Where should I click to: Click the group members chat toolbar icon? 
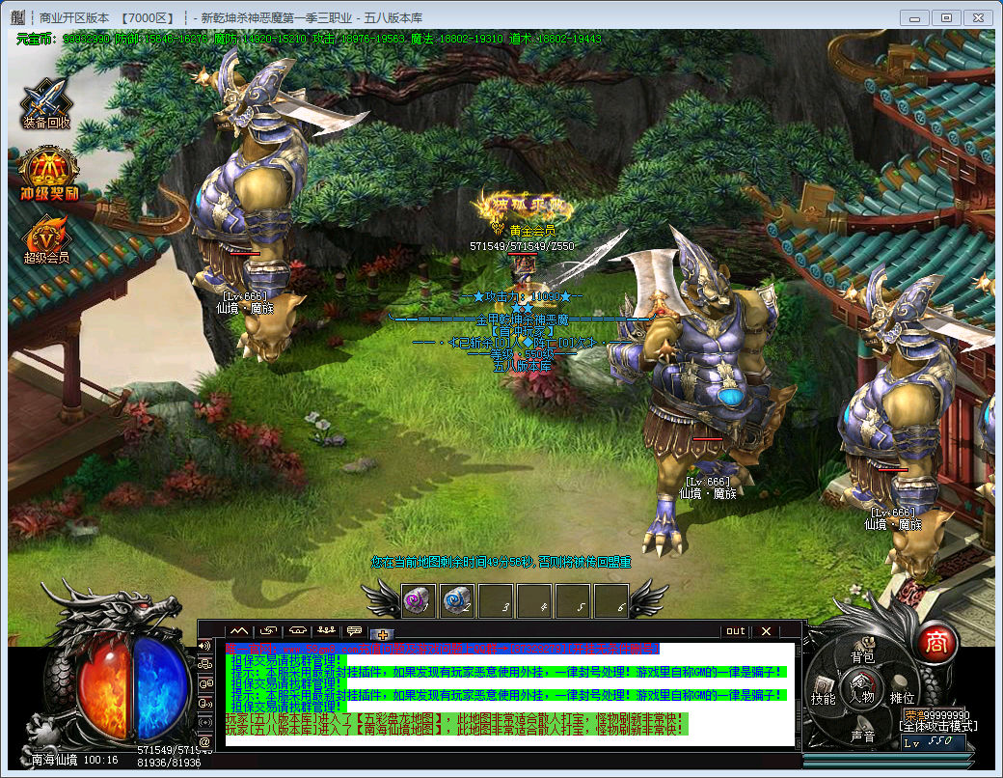coord(326,631)
